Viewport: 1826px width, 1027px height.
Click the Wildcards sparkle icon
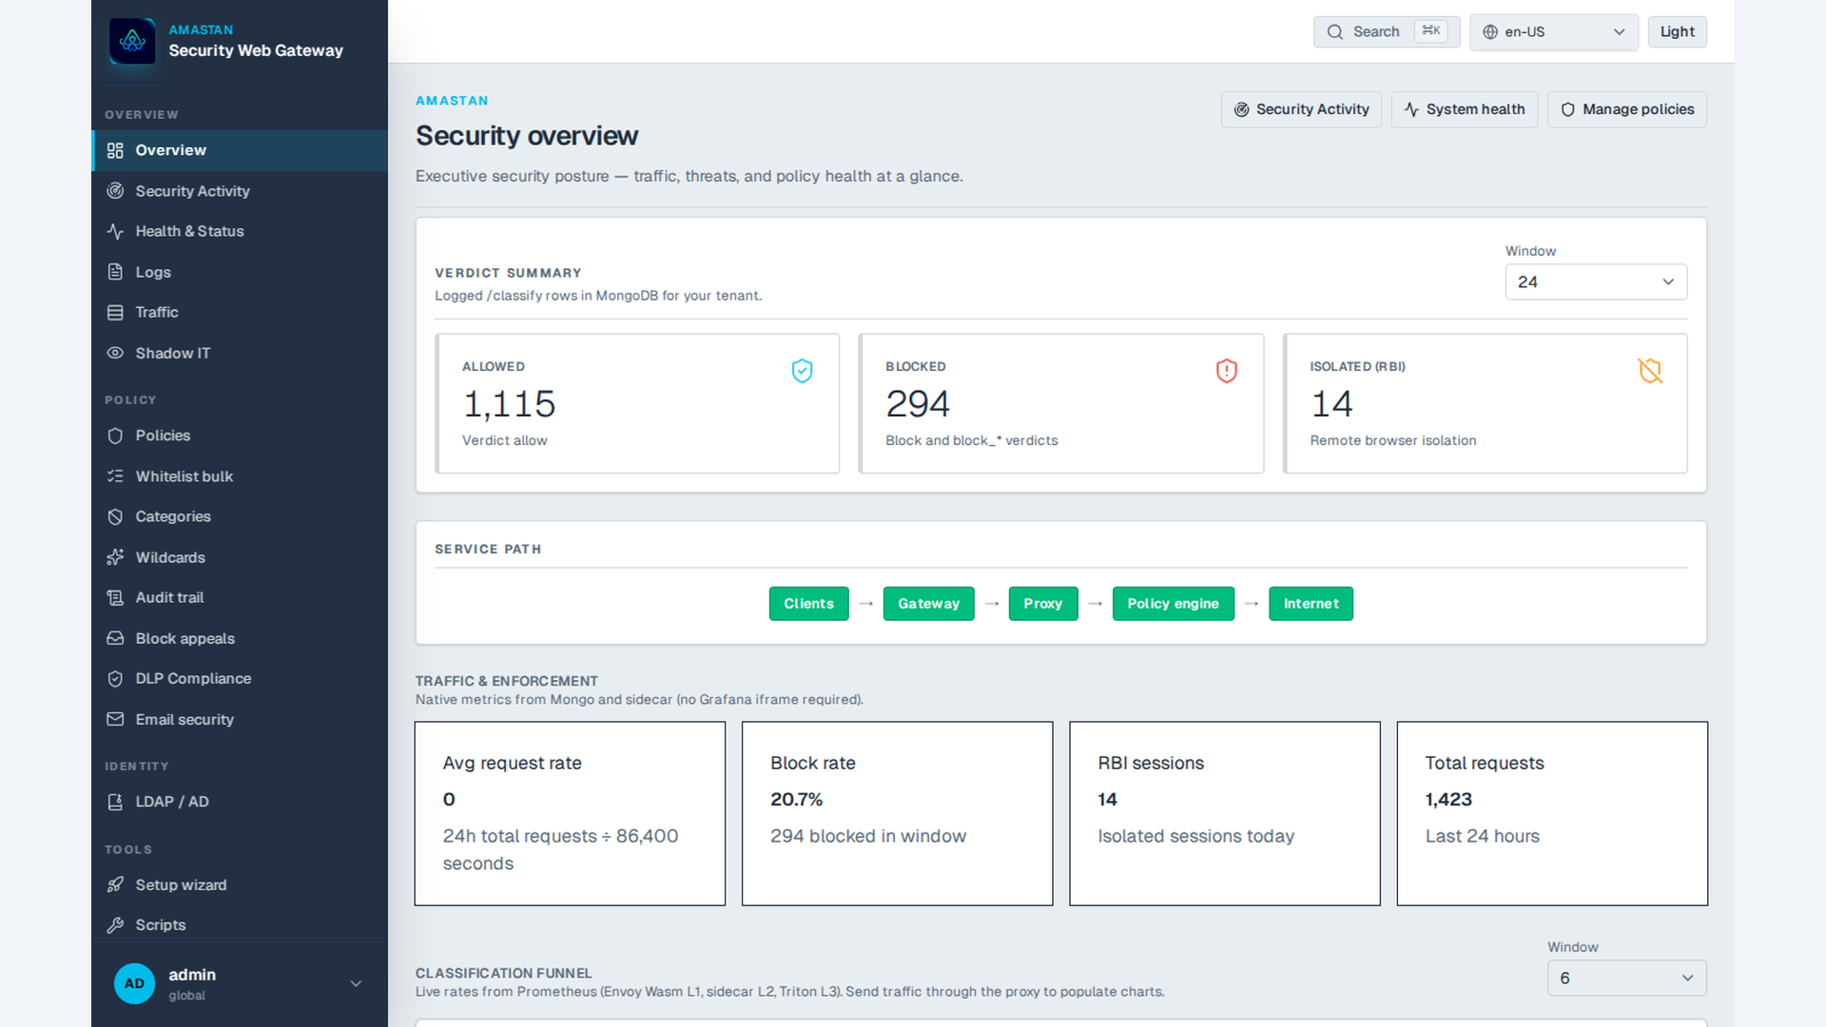115,557
